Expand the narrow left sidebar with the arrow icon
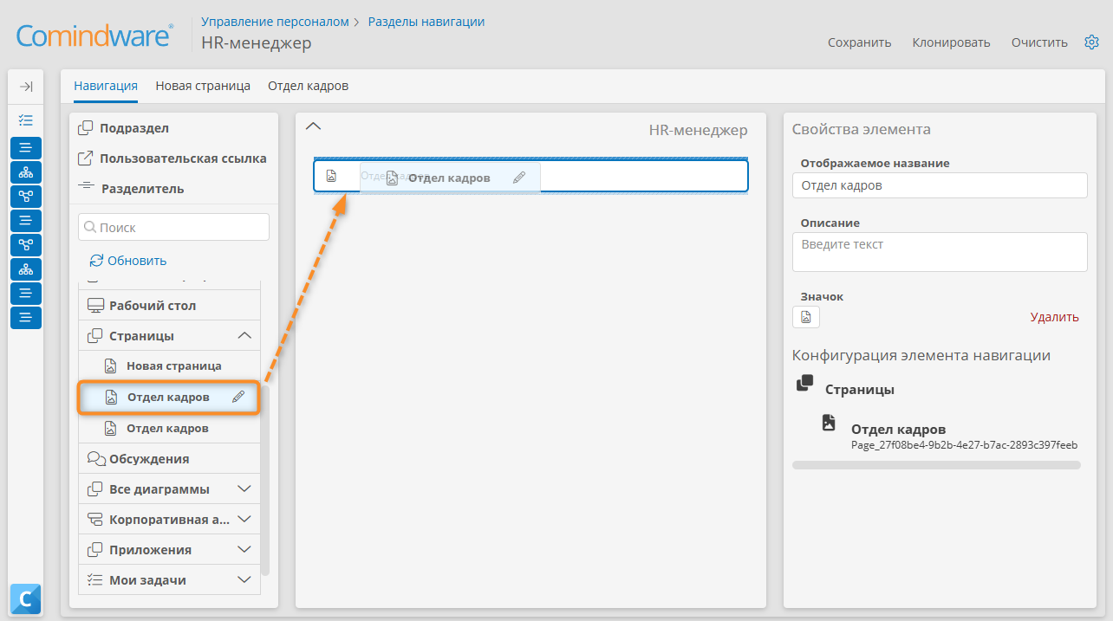 click(x=26, y=87)
